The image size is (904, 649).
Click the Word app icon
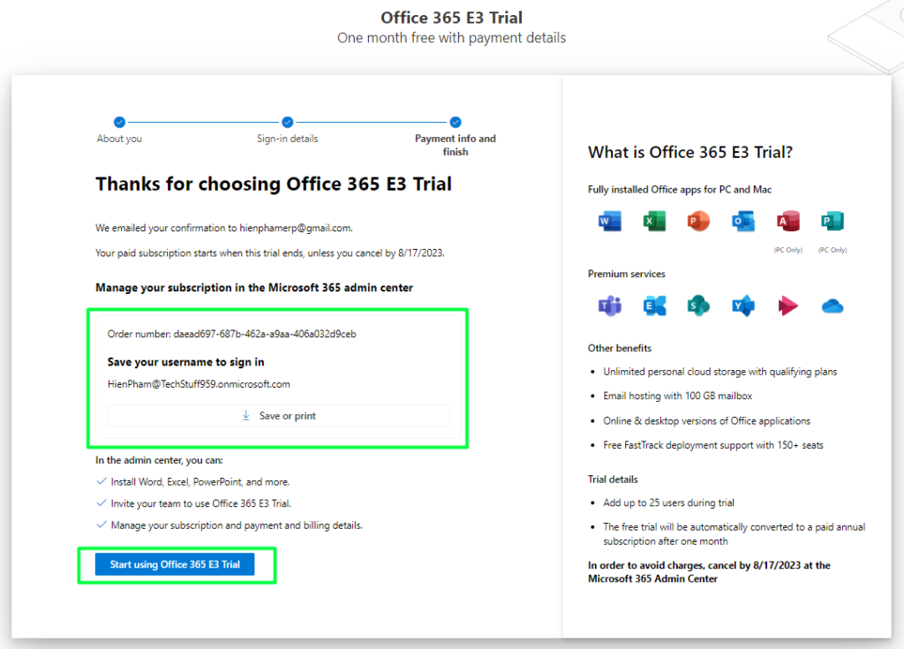pyautogui.click(x=610, y=223)
